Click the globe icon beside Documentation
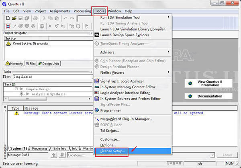The image size is (241, 168). (x=190, y=96)
